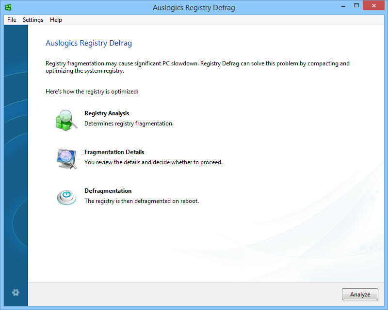Maximize the Auslogics Registry Defrag window
This screenshot has height=310, width=388.
(356, 6)
